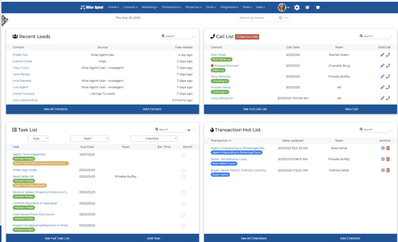Viewport: 398px width, 242px height.
Task: Click globe icon for Agent Onboarding transaction
Action: 383,148
